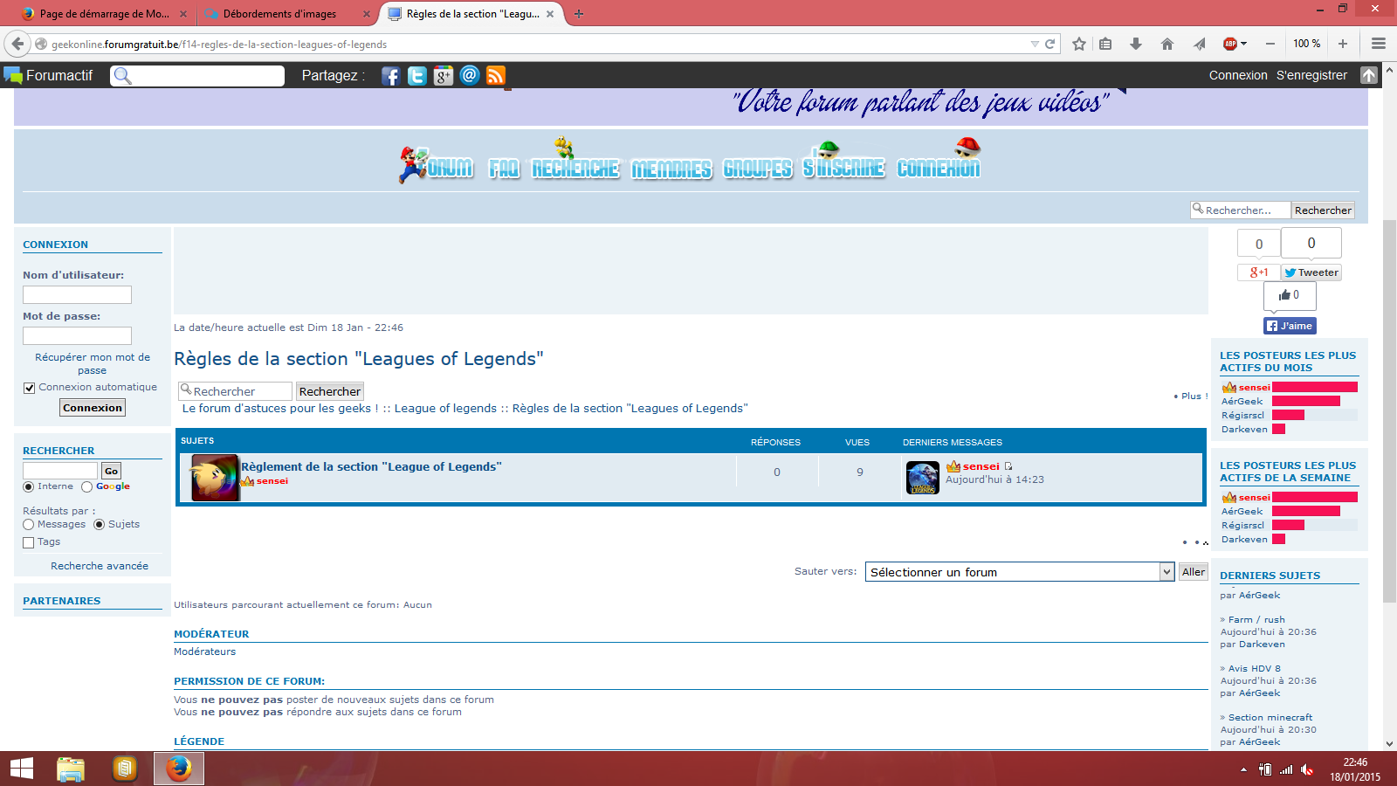Click the Adblock Plus ABP icon
The height and width of the screenshot is (786, 1397).
(x=1230, y=44)
